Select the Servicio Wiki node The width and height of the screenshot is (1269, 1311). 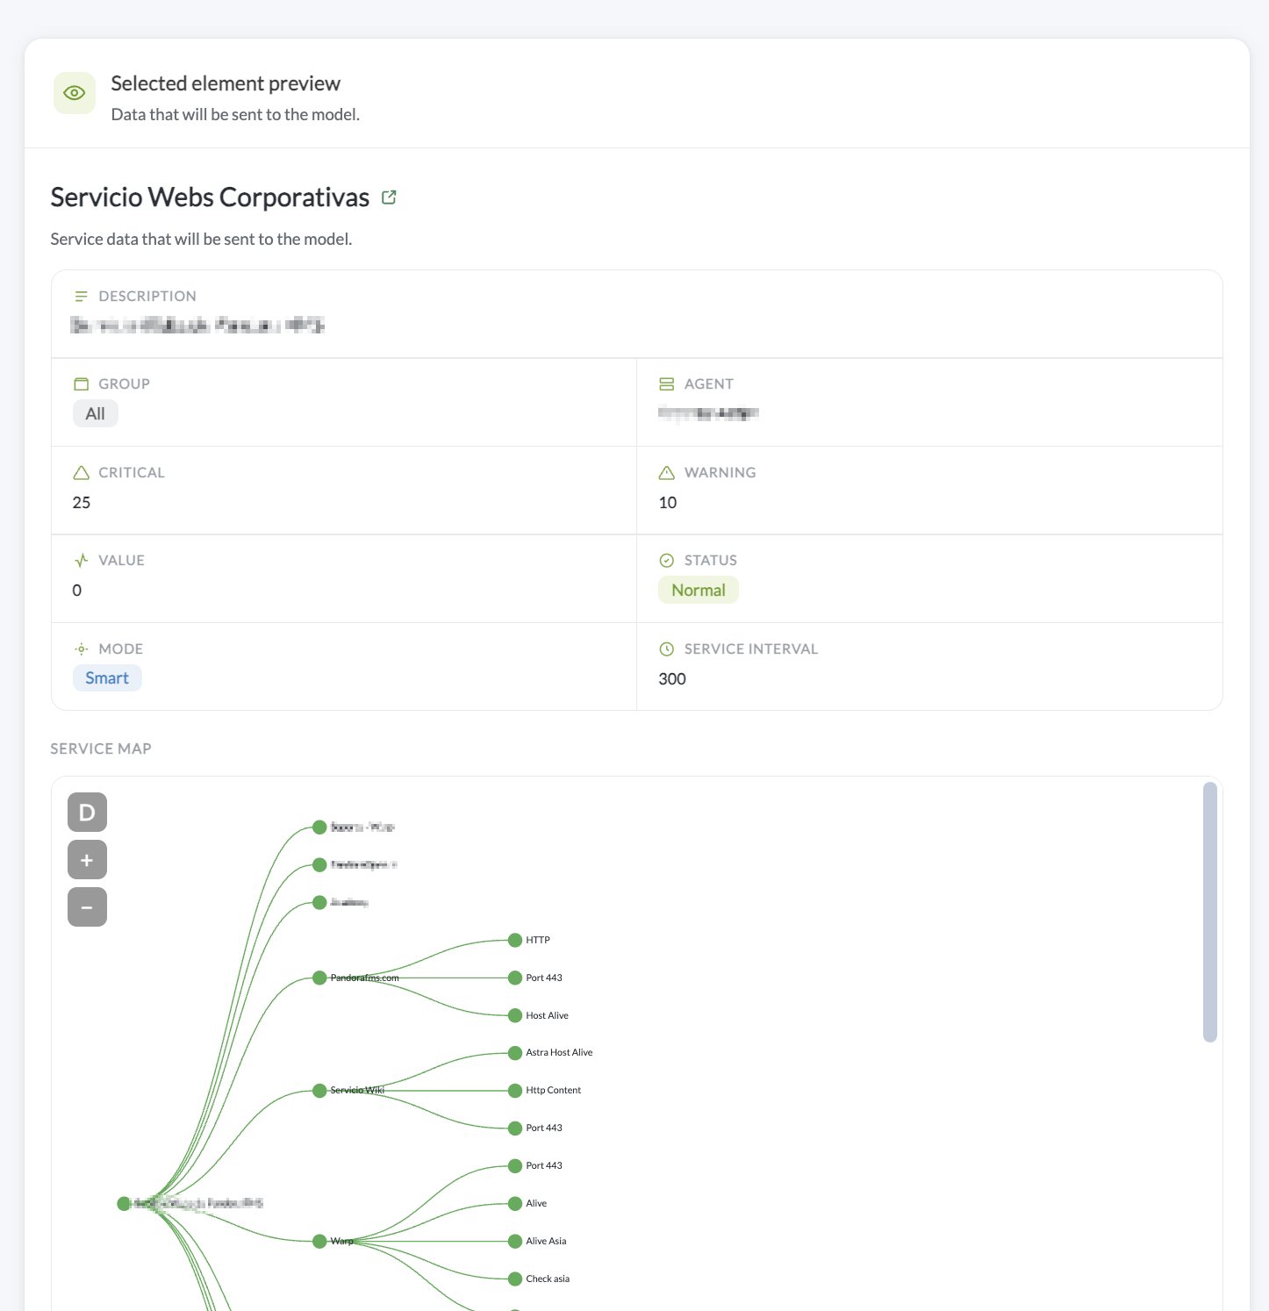coord(319,1091)
